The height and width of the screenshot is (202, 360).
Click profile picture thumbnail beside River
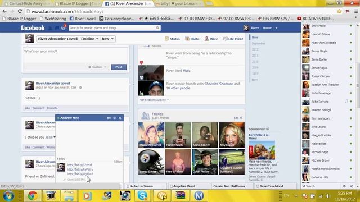click(246, 28)
